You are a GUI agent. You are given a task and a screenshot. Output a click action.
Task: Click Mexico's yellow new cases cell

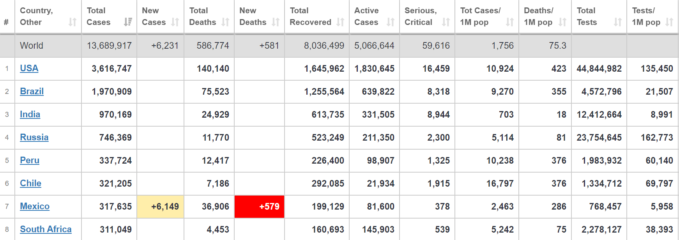click(160, 206)
